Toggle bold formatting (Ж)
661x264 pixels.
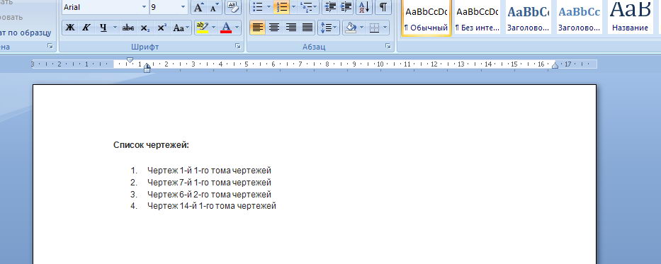tap(70, 28)
